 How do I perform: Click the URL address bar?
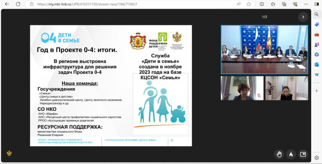121,4
